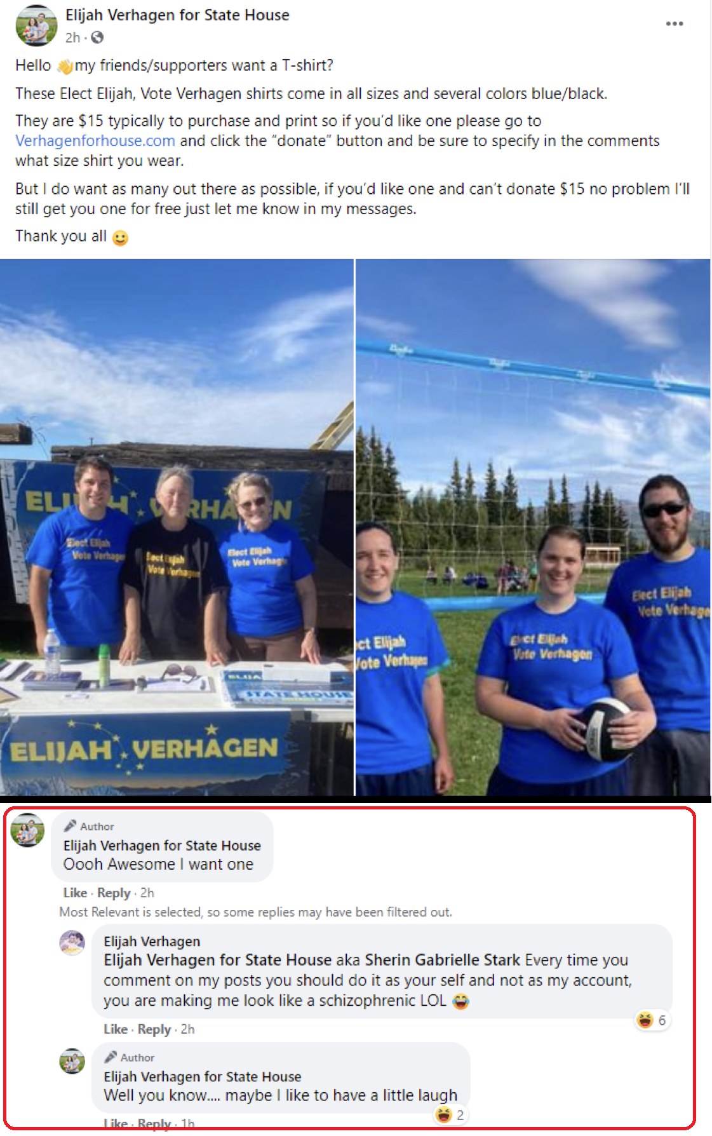Image resolution: width=712 pixels, height=1136 pixels.
Task: Click the Most Relevant filter notice
Action: (255, 912)
